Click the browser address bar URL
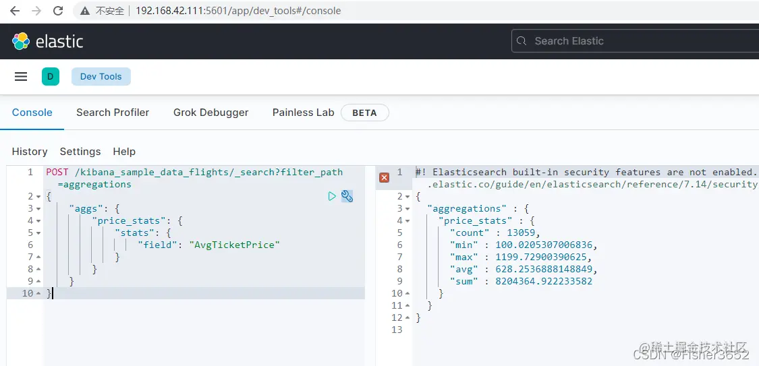 click(x=238, y=11)
